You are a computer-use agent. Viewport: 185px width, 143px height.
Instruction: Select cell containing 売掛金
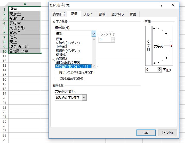25,14
